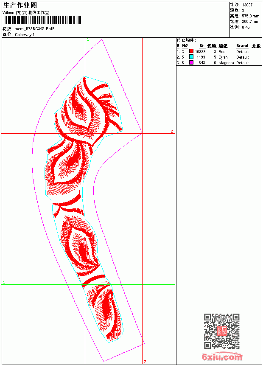Select the Brand column header
Screen dimensions: 263x365
point(242,46)
